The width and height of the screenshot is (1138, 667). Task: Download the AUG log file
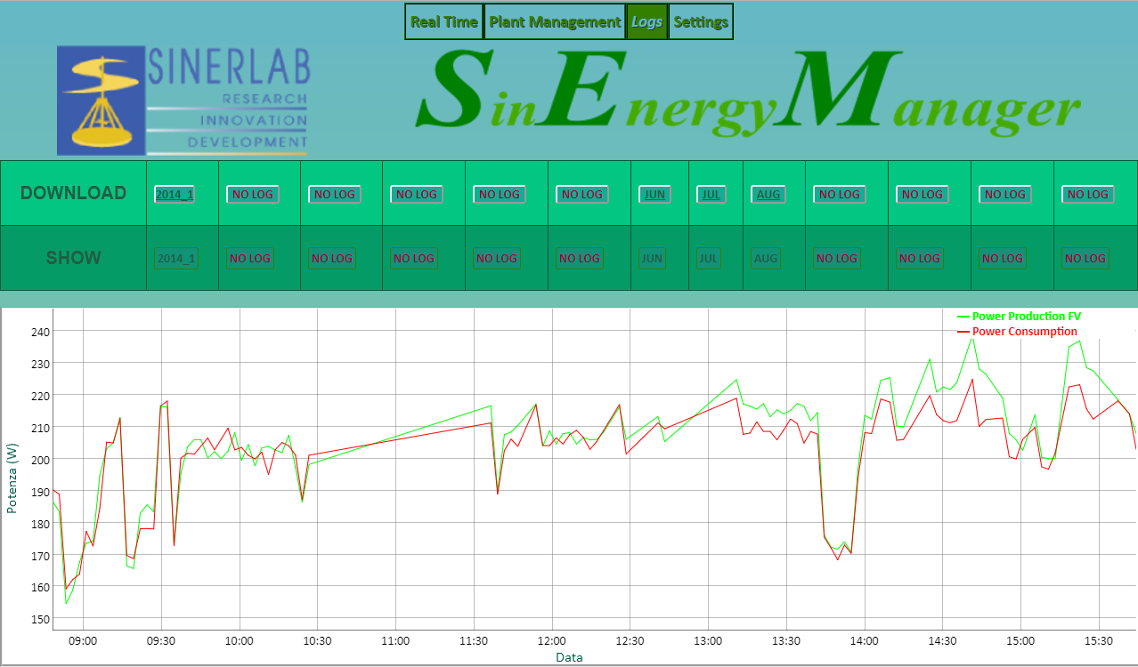768,194
